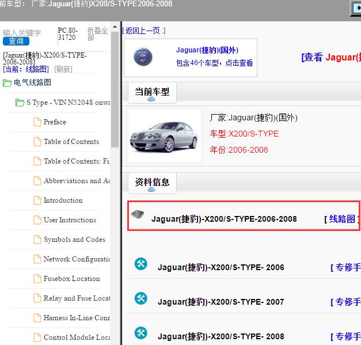361x345 pixels.
Task: Click the scrollbar up arrow
Action: tap(115, 26)
